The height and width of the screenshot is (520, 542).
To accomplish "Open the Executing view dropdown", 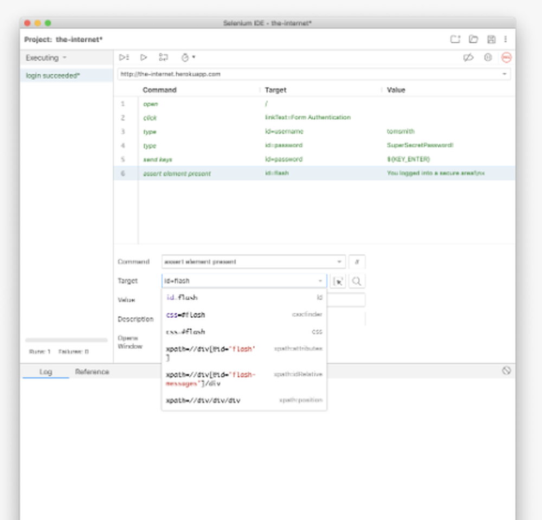I will tap(46, 57).
